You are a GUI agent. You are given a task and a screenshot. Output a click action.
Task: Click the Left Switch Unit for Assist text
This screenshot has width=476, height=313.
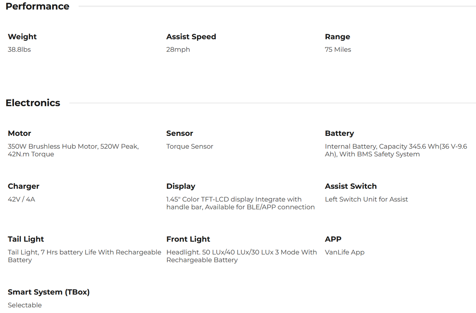[x=366, y=199]
